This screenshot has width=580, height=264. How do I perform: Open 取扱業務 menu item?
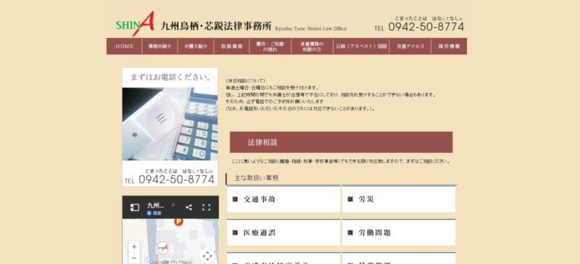pos(231,46)
